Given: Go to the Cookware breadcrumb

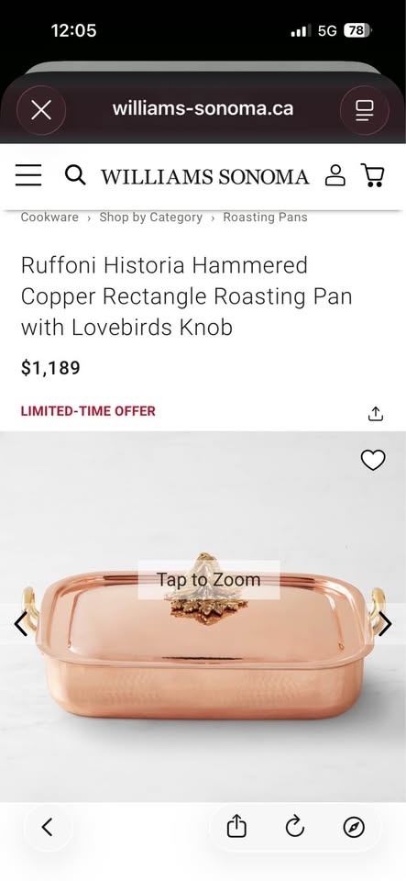Looking at the screenshot, I should [49, 217].
